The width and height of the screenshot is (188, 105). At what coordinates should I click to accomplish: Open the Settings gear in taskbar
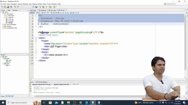(80, 102)
